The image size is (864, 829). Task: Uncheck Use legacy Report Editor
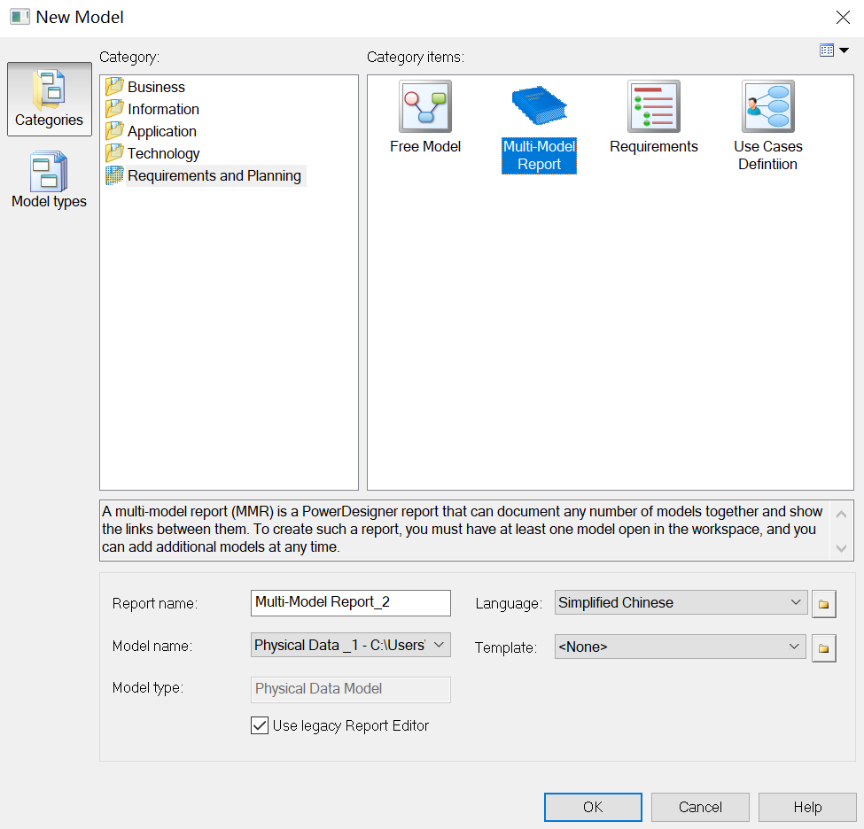(259, 725)
